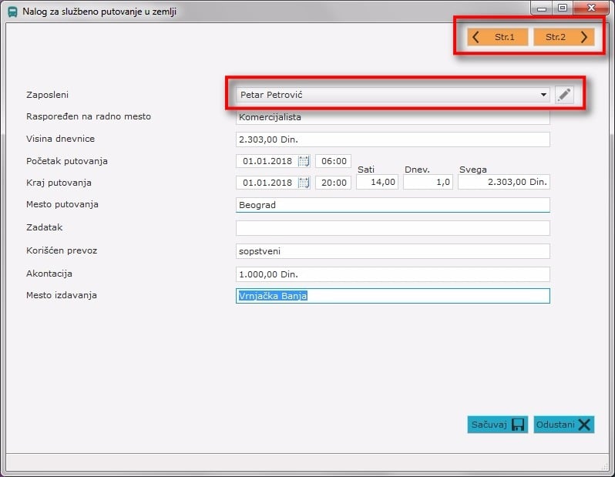Click the Raspoređen na radno mesto label
The width and height of the screenshot is (615, 477).
click(x=89, y=116)
